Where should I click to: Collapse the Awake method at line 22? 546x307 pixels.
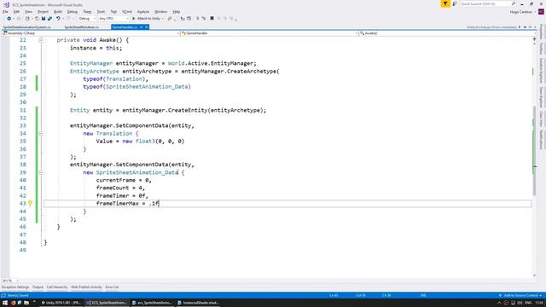41,40
